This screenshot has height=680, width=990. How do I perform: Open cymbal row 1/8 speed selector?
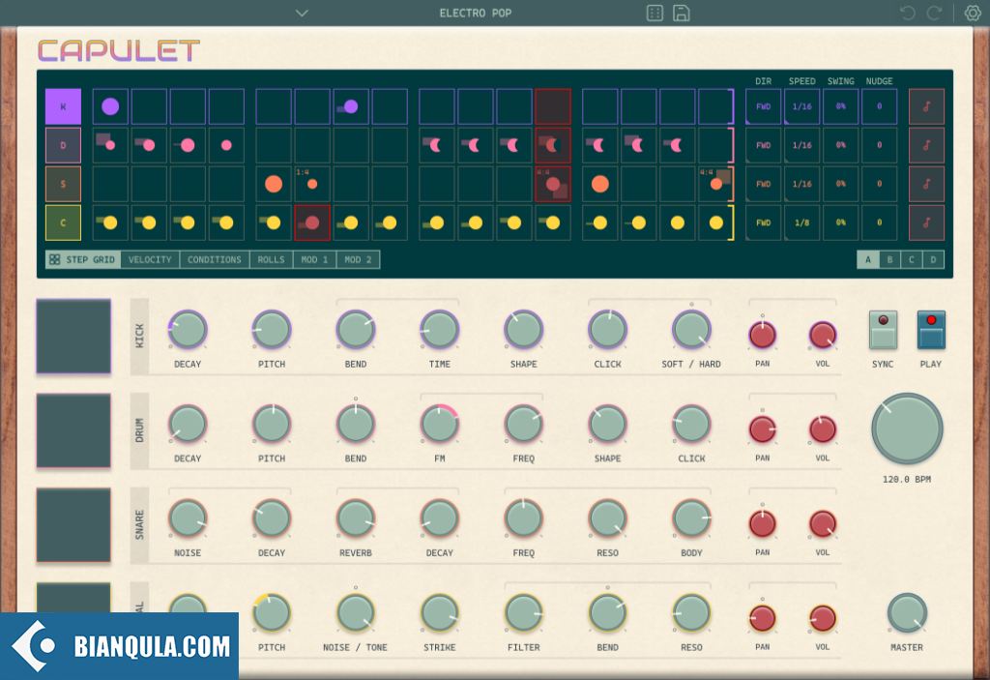801,222
